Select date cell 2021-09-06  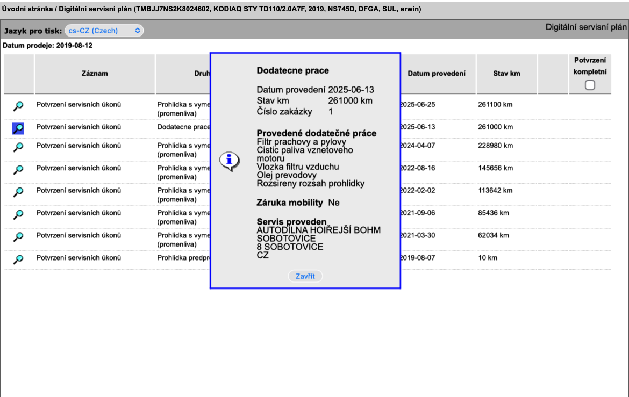[x=418, y=213]
